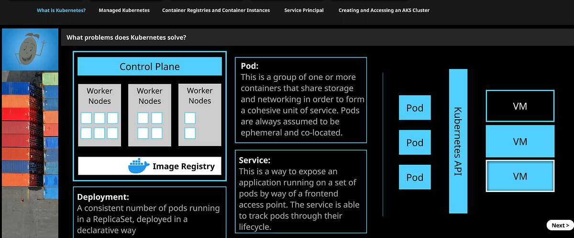Click the 'ephemeral and co-located.' text
This screenshot has width=574, height=238.
coord(292,133)
